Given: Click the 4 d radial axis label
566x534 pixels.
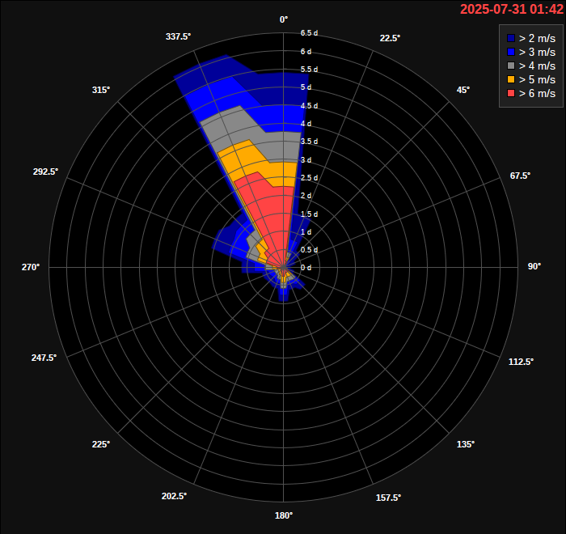Looking at the screenshot, I should pos(306,124).
